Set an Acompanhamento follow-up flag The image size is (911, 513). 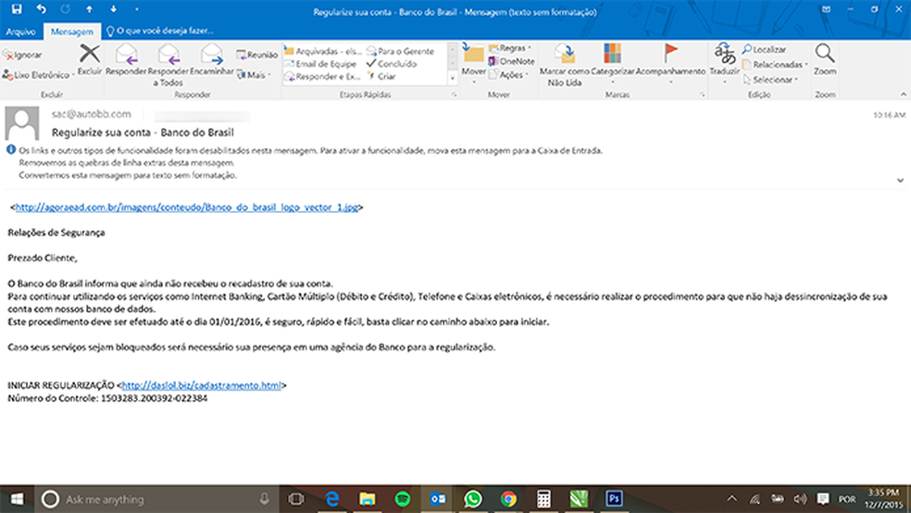[x=670, y=63]
